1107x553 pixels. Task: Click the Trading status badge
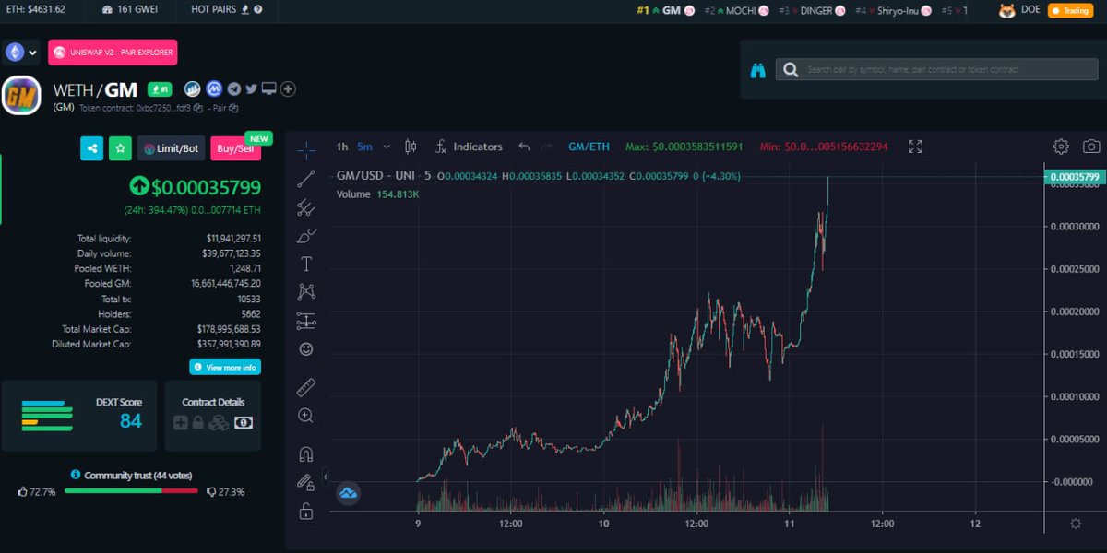click(x=1073, y=10)
